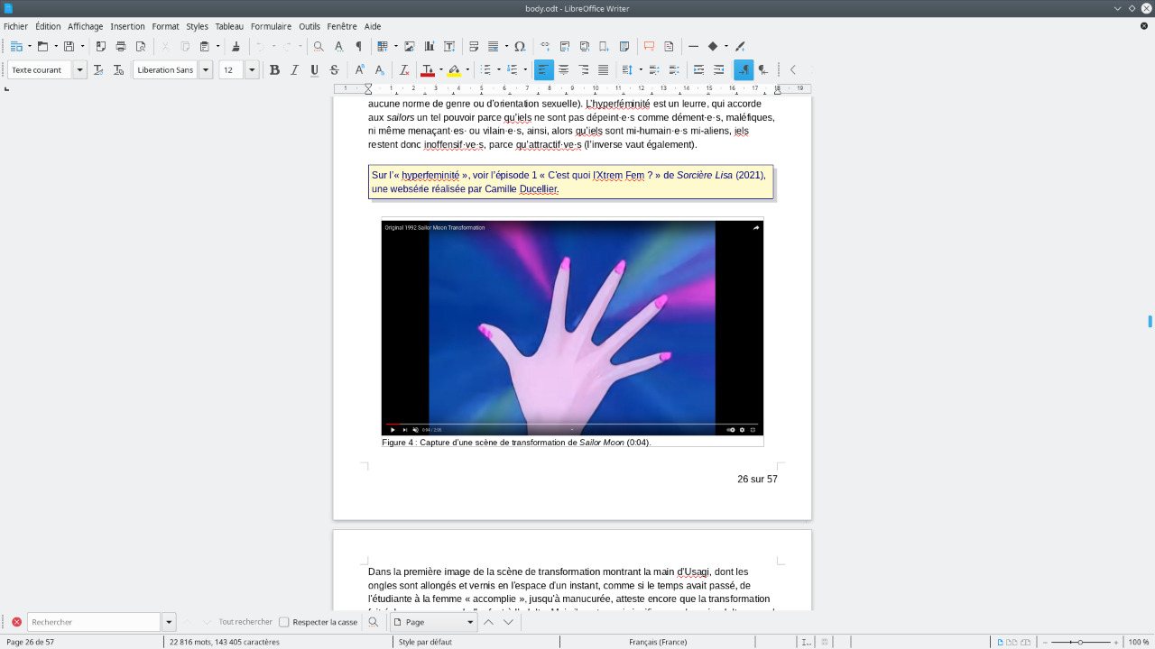This screenshot has height=649, width=1155.
Task: Open the Fichier menu
Action: coord(15,26)
